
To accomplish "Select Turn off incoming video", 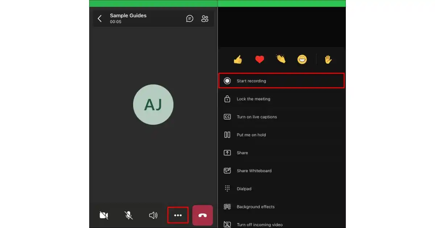I will click(281, 224).
